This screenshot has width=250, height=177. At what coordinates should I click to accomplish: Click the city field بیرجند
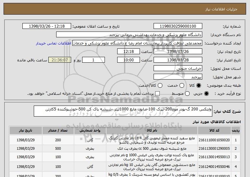click(x=178, y=77)
